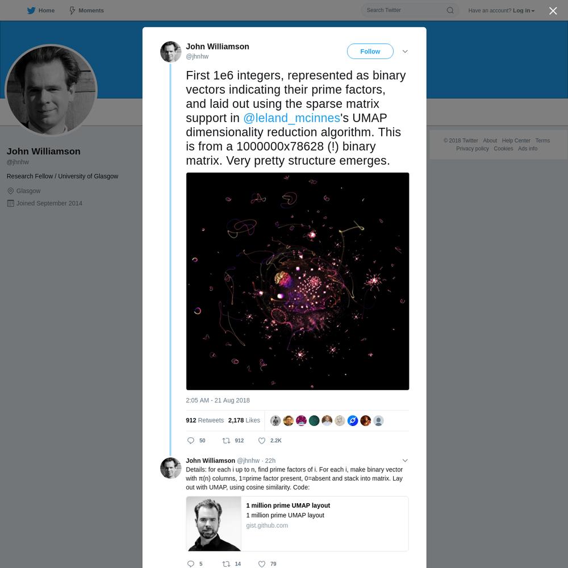Follow John Williamson
This screenshot has width=568, height=568.
coord(370,52)
